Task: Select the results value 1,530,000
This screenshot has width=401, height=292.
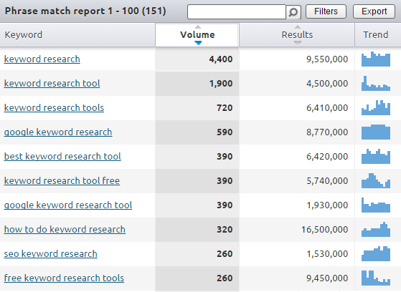Action: click(327, 254)
